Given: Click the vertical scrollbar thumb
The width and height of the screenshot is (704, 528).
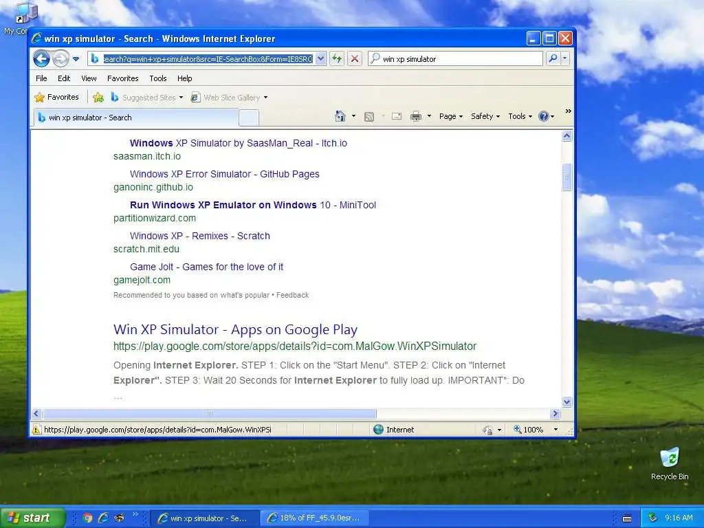Looking at the screenshot, I should 566,177.
